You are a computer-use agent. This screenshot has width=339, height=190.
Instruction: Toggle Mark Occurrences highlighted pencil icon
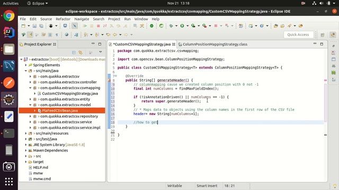(30, 34)
